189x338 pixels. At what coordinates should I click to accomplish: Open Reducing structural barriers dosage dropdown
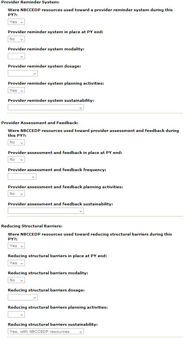pos(23,297)
